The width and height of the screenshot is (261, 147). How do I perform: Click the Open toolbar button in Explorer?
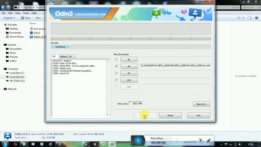(x=26, y=18)
